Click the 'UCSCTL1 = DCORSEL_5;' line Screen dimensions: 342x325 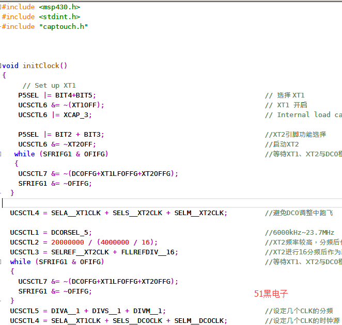coord(51,233)
